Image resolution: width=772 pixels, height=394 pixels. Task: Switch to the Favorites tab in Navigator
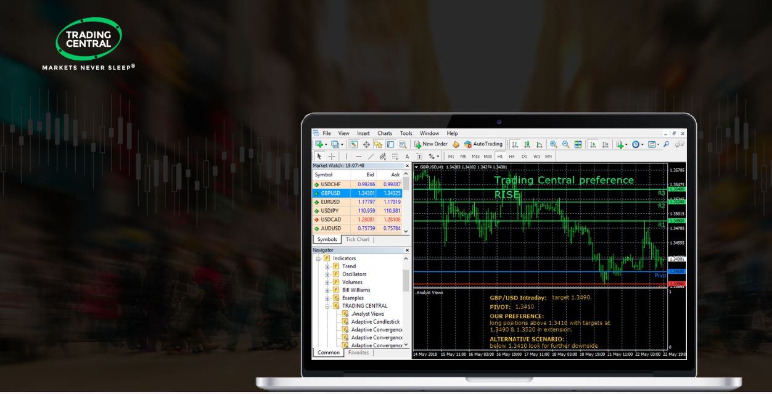[x=358, y=353]
